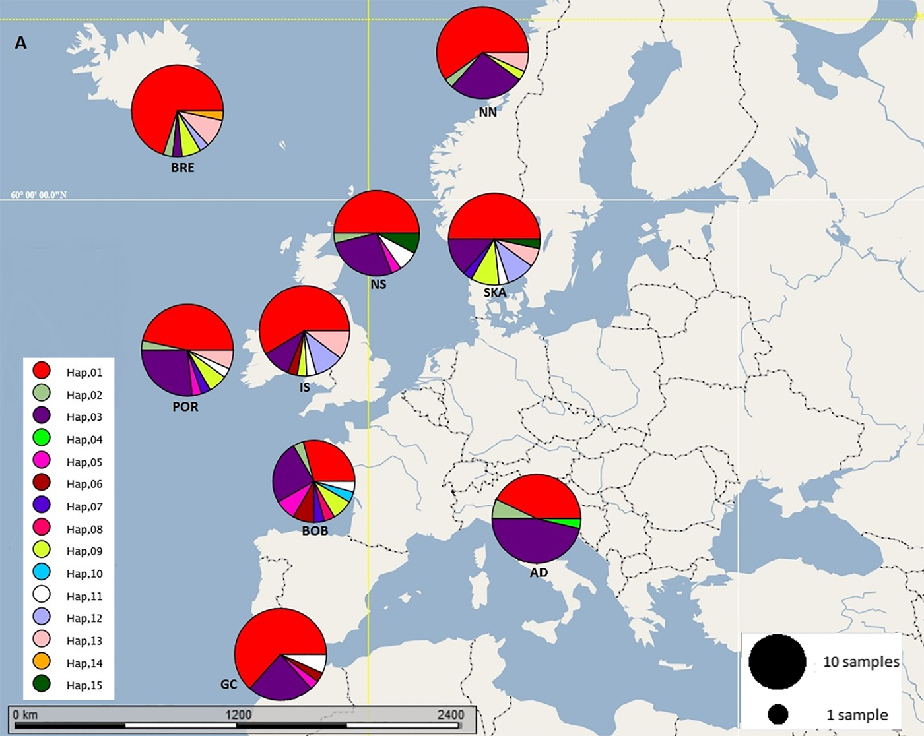Click the SKA label under the pie
The image size is (924, 736).
[495, 292]
